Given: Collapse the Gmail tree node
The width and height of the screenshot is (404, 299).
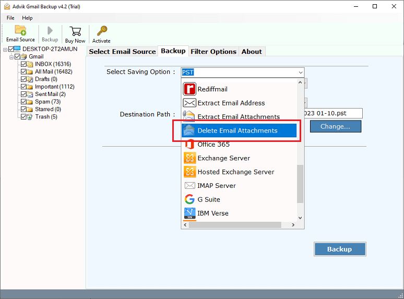Looking at the screenshot, I should [x=11, y=57].
